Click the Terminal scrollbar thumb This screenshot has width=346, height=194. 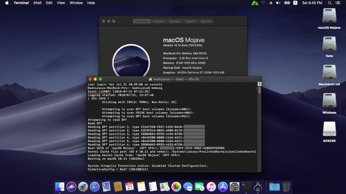pyautogui.click(x=259, y=90)
